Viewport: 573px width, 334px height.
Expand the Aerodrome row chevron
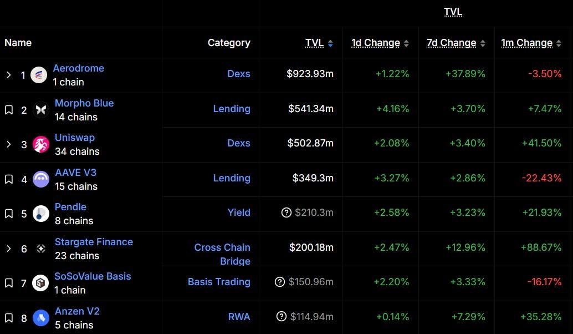tap(9, 75)
